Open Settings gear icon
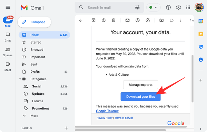This screenshot has width=207, height=132. 178,7
